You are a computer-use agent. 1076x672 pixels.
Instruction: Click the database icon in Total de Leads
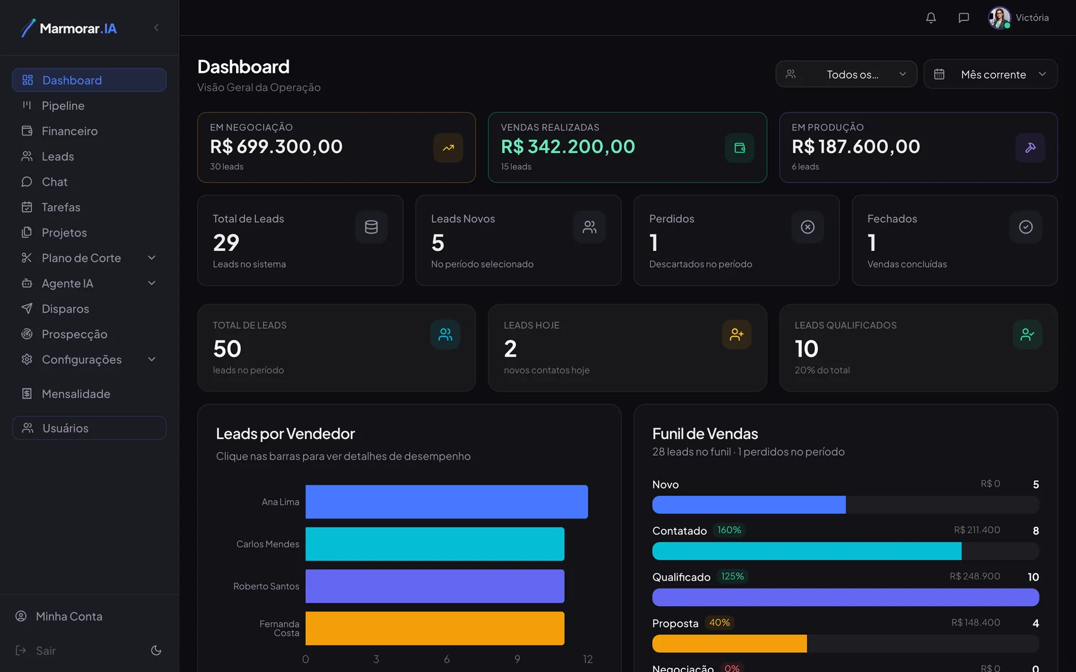(371, 227)
